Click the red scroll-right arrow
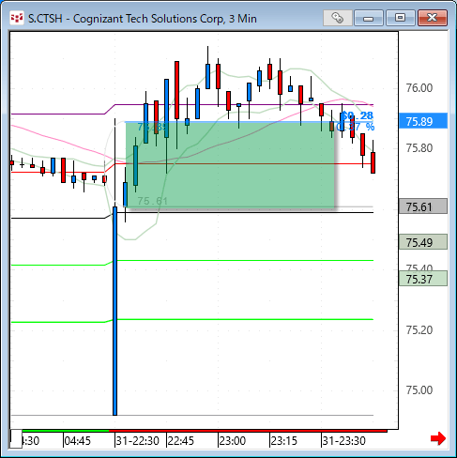Screen dimensions: 457x458 [x=438, y=438]
